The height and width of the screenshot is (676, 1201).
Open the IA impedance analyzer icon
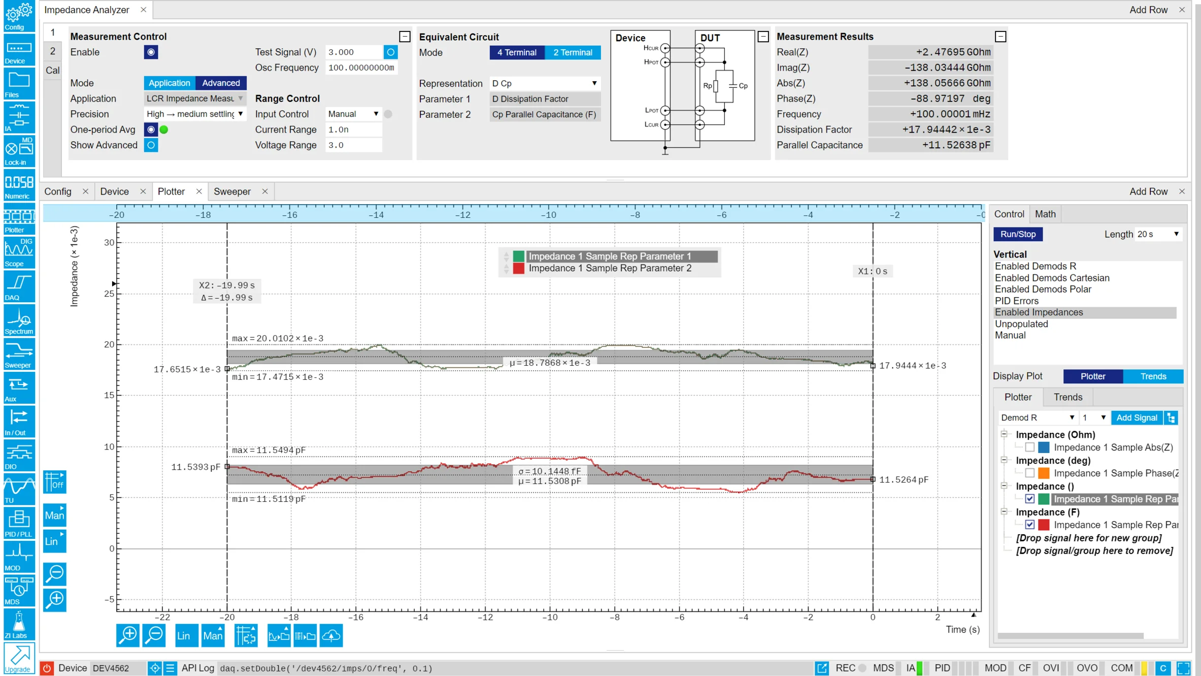pyautogui.click(x=19, y=117)
